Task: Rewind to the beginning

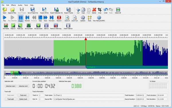Action: 27,18
